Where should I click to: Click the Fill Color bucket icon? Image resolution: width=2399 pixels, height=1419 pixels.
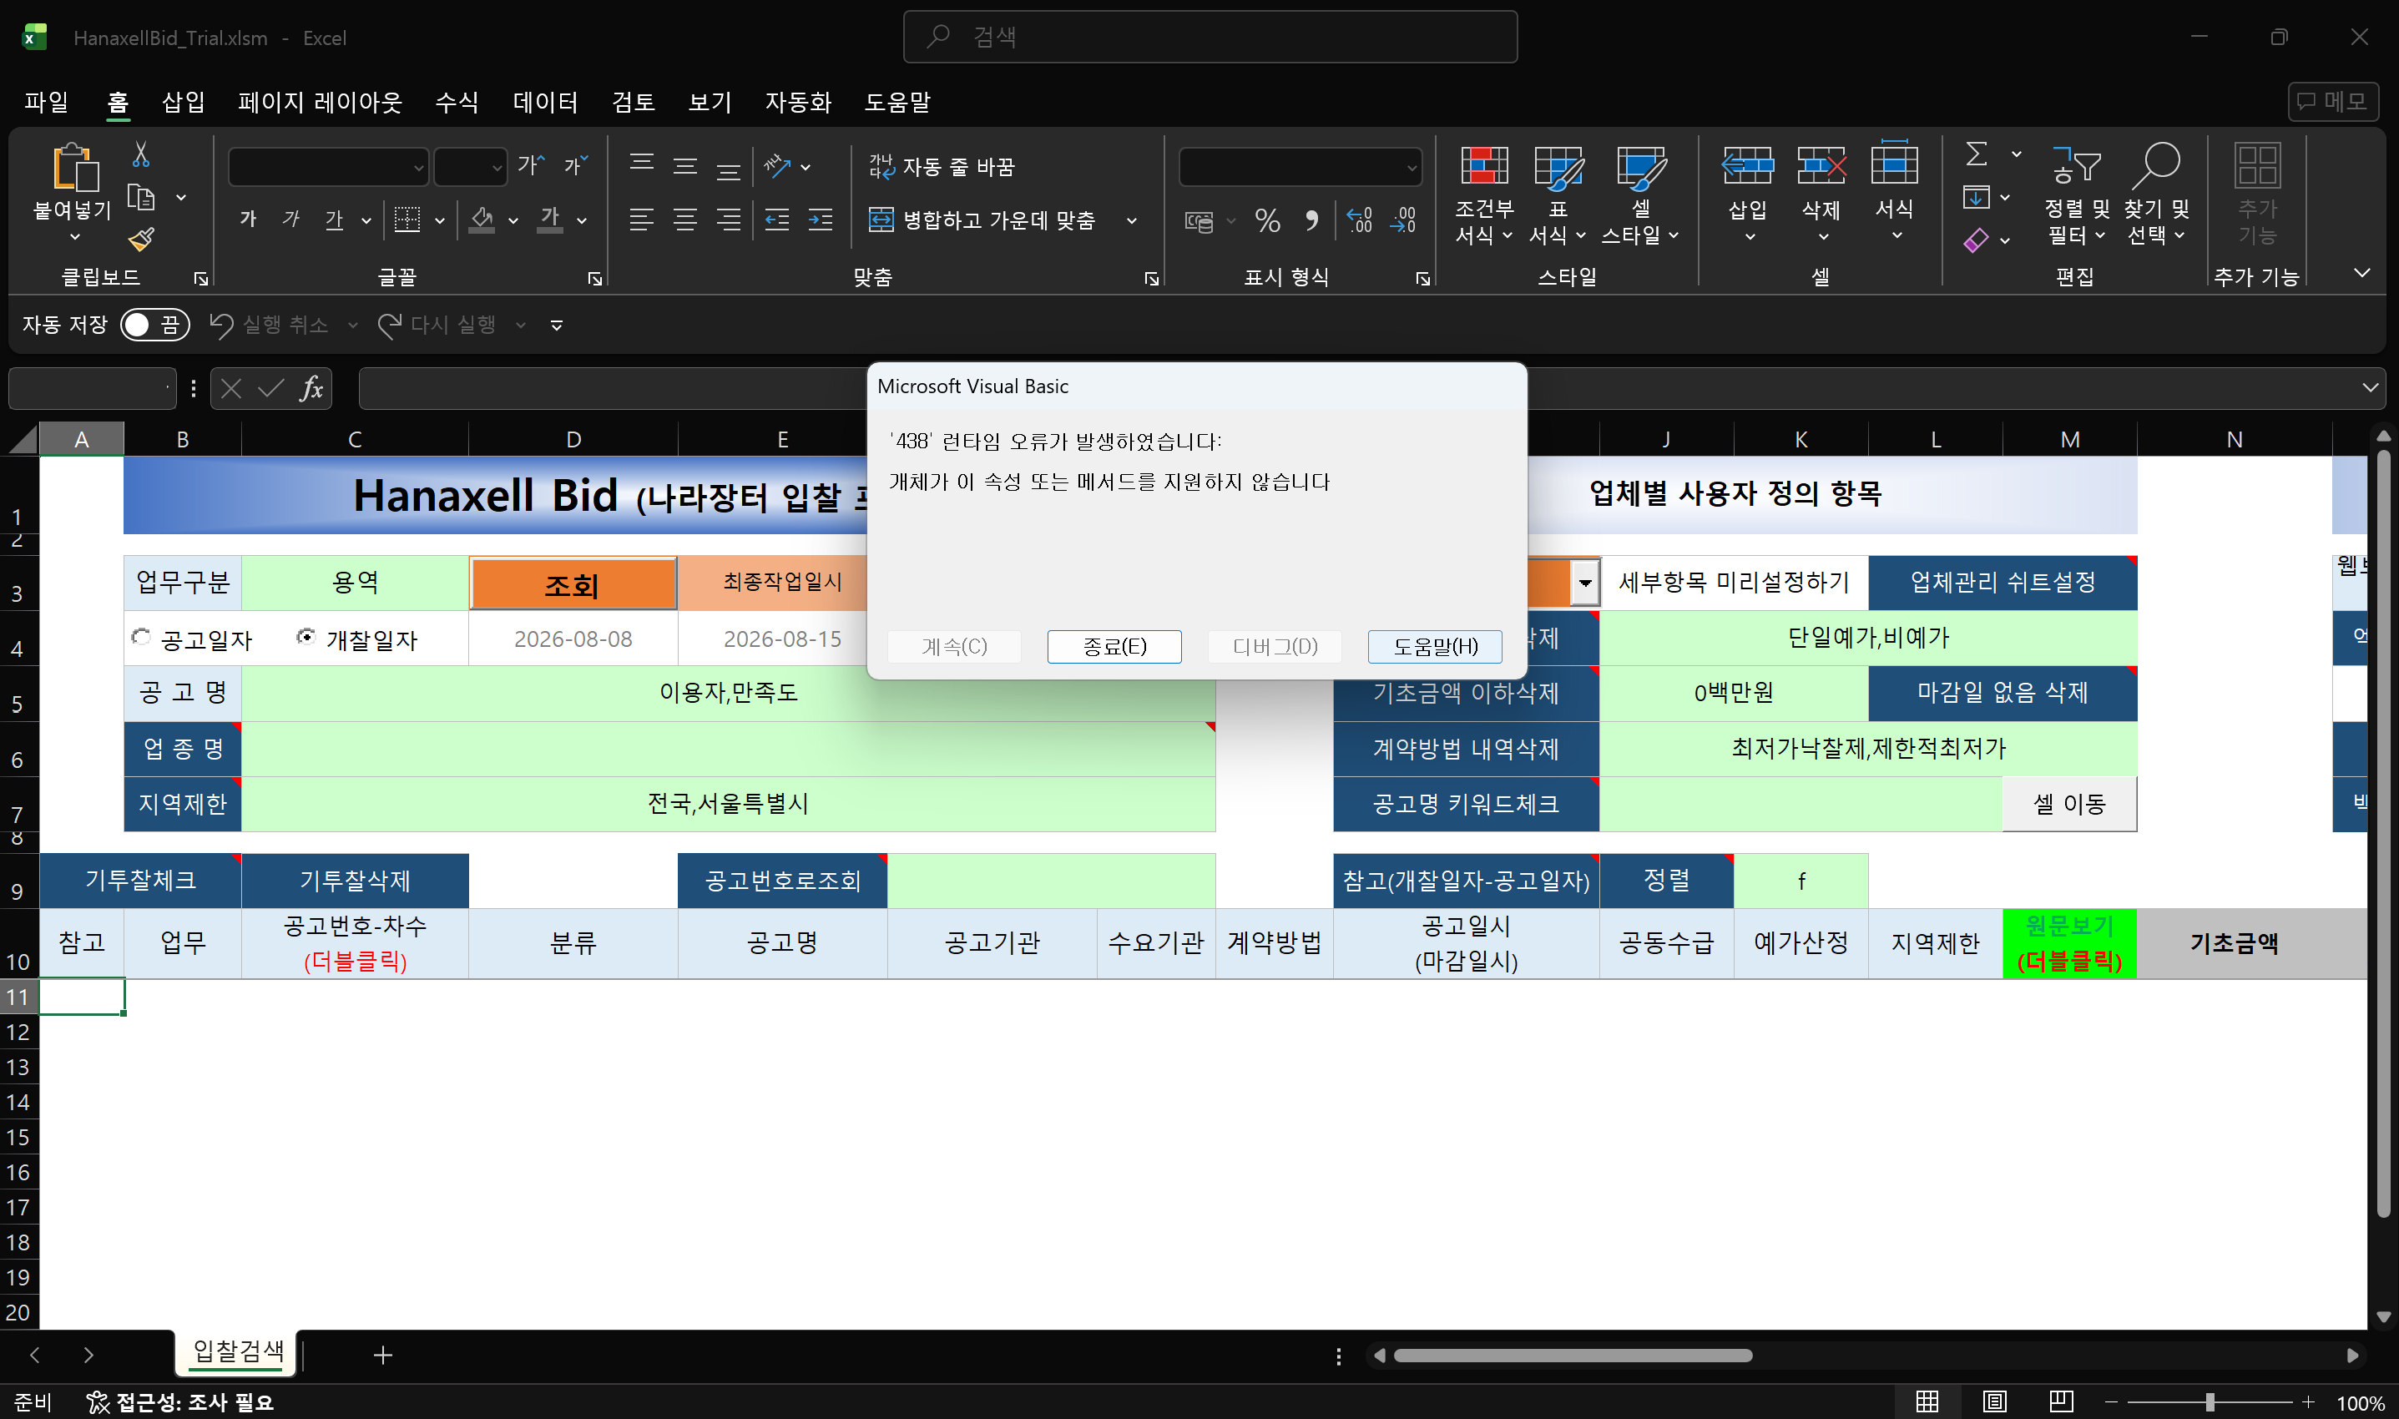(482, 220)
